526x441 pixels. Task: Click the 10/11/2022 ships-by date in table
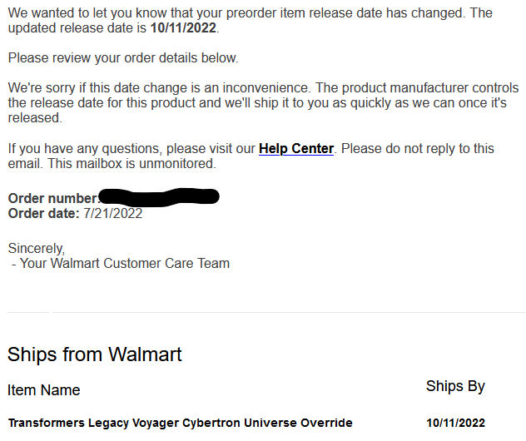coord(454,423)
